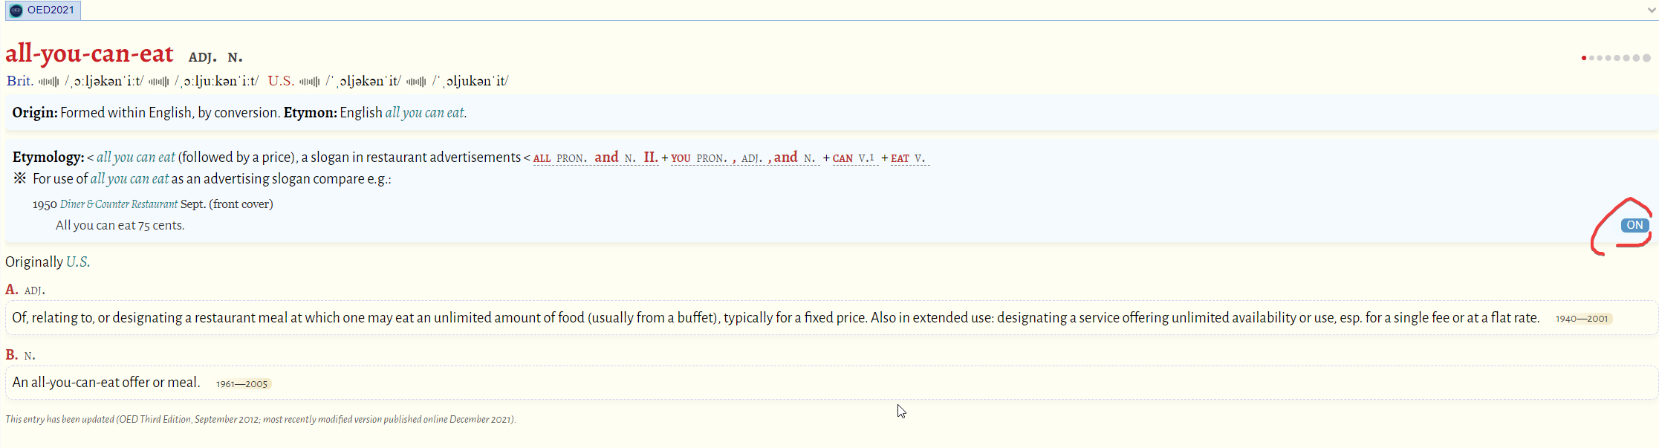1659x448 pixels.
Task: Click the Diner & Counter Restaurant source
Action: pos(118,204)
